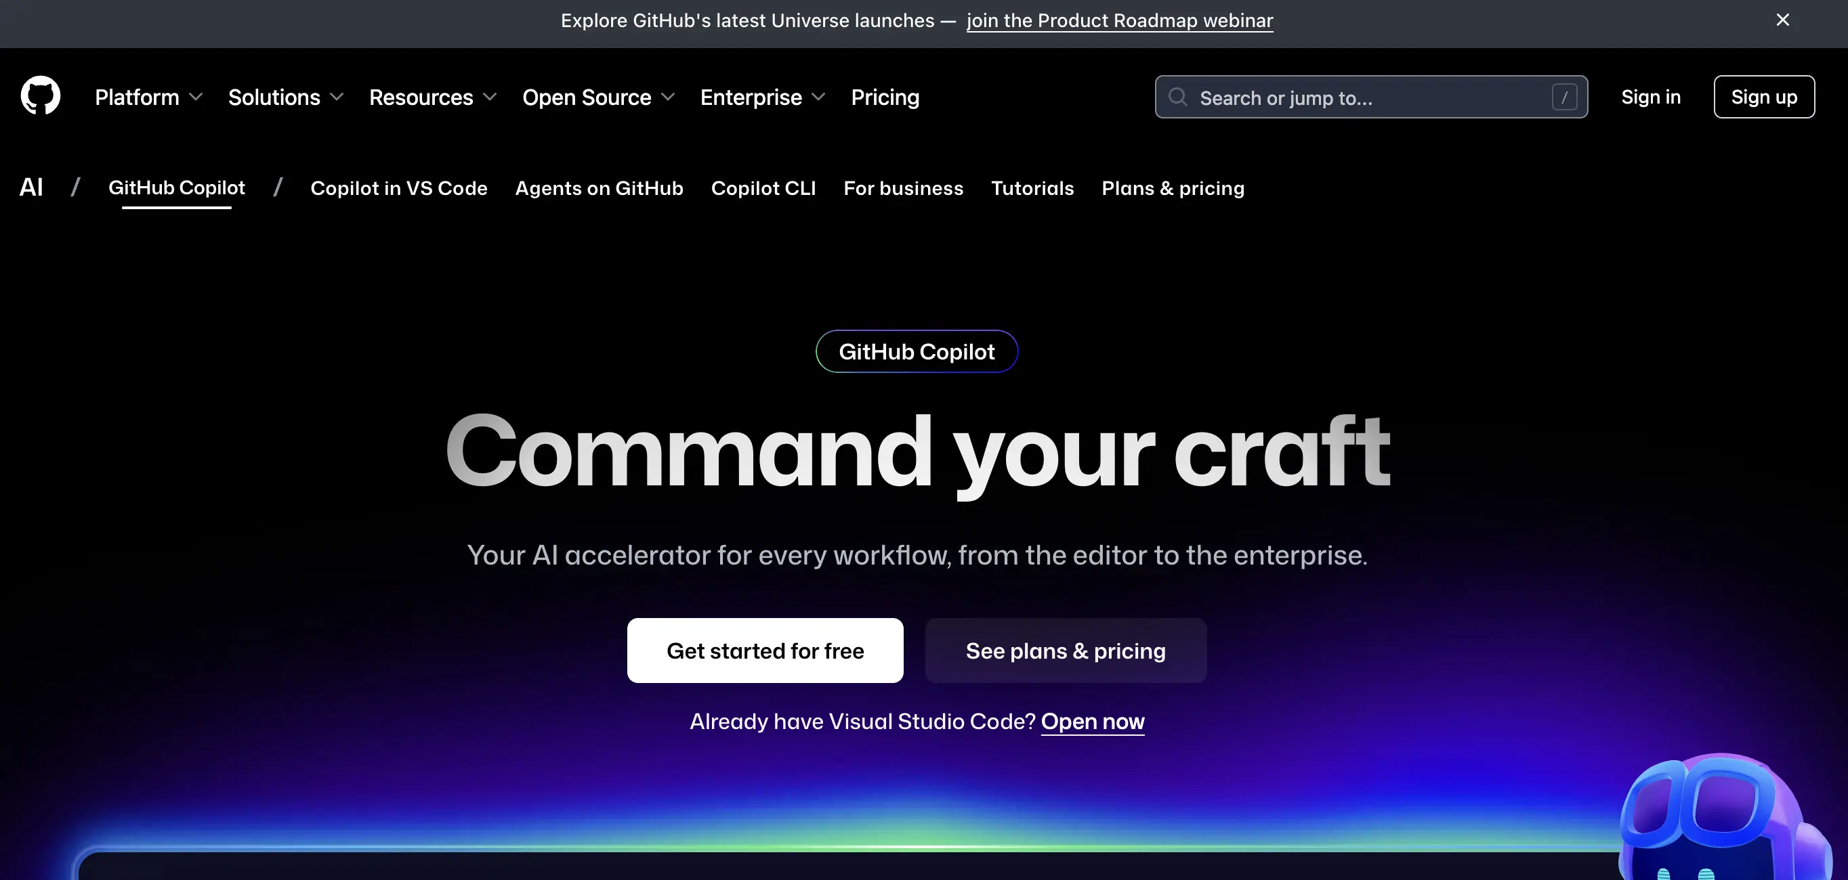Click Get started for free
Image resolution: width=1848 pixels, height=880 pixels.
(765, 651)
